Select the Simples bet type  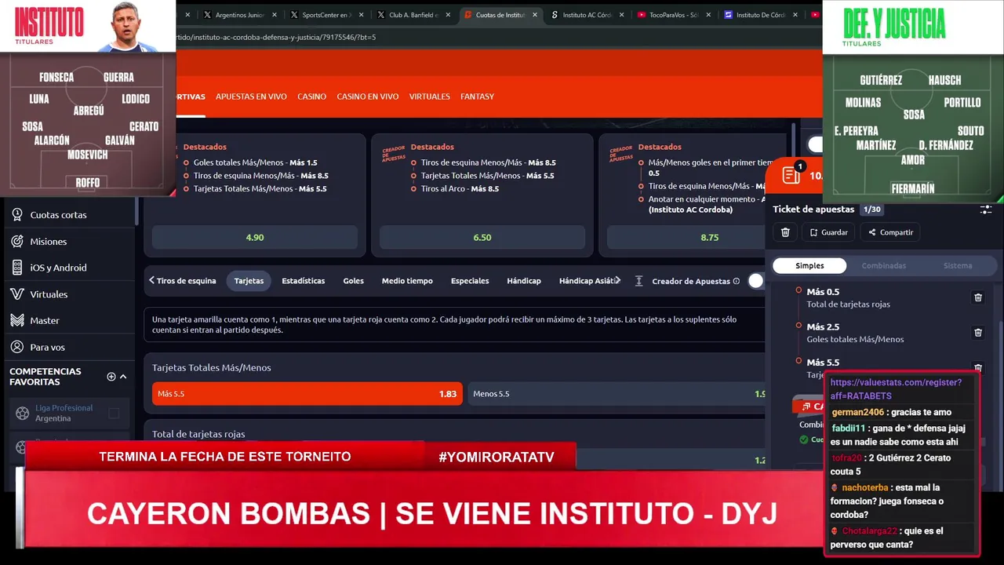click(809, 266)
